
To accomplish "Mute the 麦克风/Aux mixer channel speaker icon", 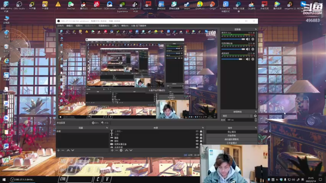I will pyautogui.click(x=248, y=39).
